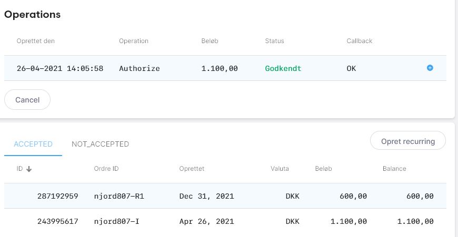Select order njord807-R1
Image resolution: width=458 pixels, height=237 pixels.
click(119, 196)
